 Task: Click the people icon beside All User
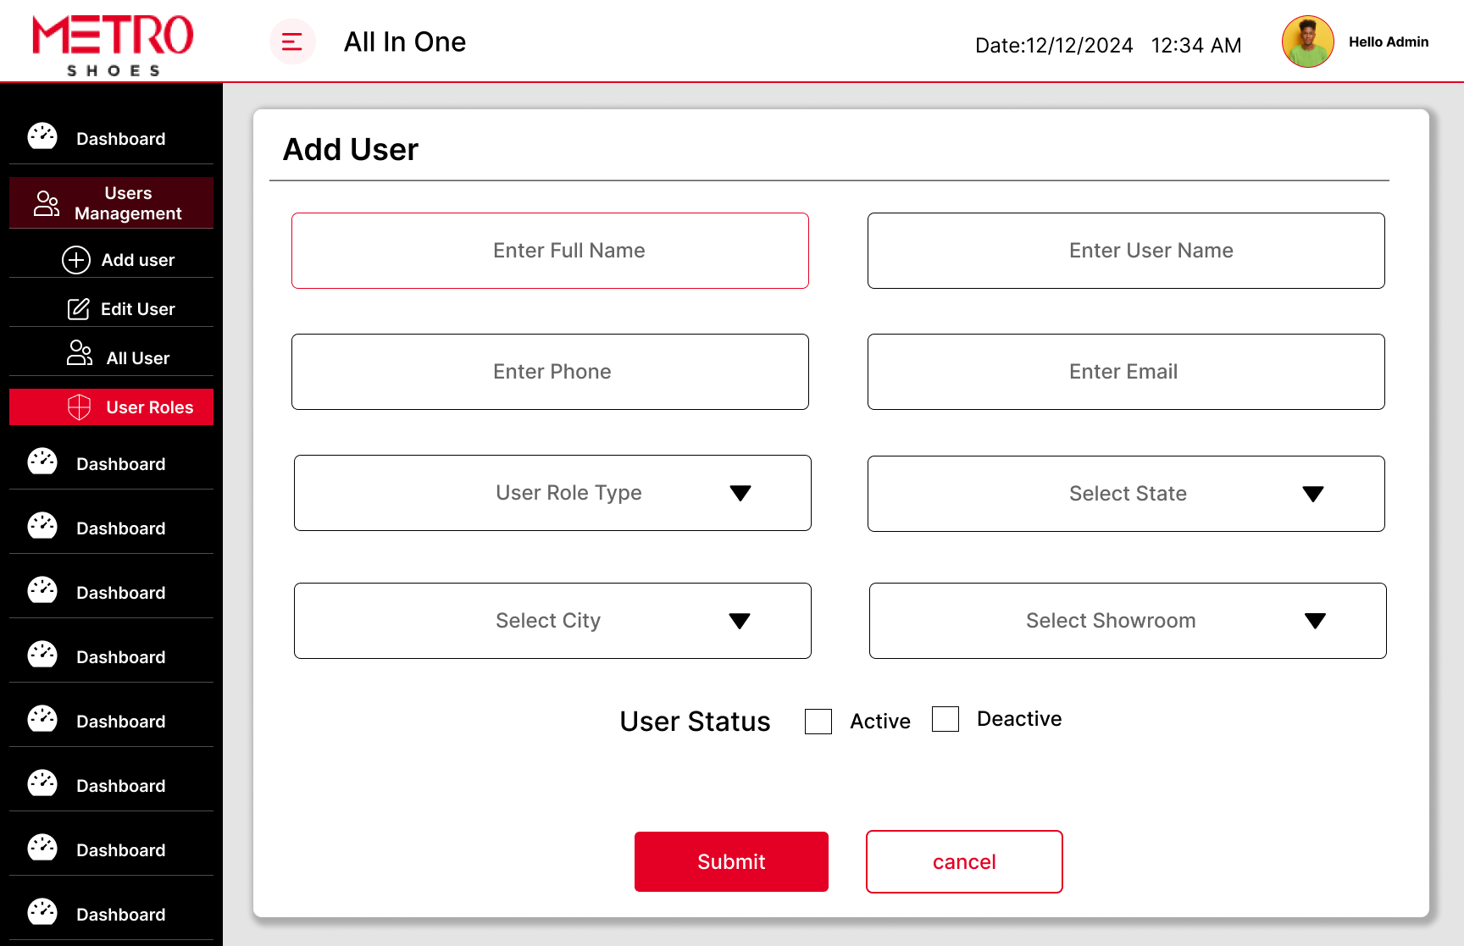(80, 353)
